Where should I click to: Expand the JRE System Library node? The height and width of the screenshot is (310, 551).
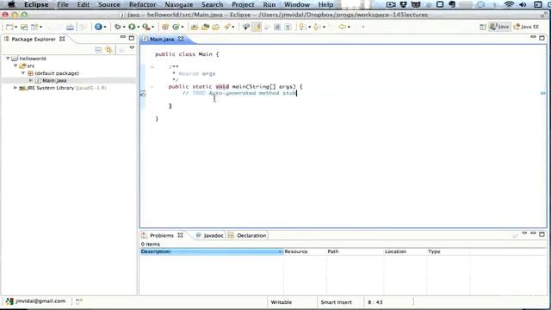pos(15,88)
